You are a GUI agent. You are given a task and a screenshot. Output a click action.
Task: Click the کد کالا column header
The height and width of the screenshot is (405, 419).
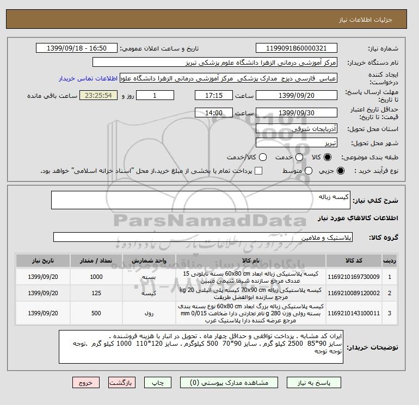point(354,260)
